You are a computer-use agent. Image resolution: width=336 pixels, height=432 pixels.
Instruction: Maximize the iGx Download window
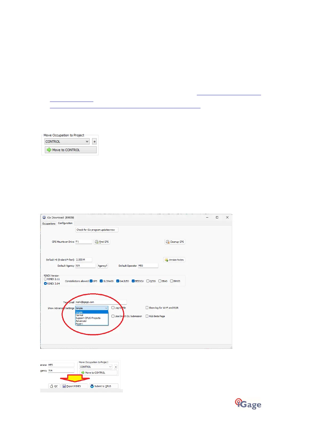[x=217, y=217]
